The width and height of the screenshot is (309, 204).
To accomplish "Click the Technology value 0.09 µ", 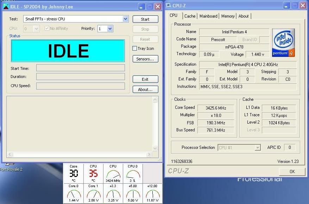I will pos(209,54).
